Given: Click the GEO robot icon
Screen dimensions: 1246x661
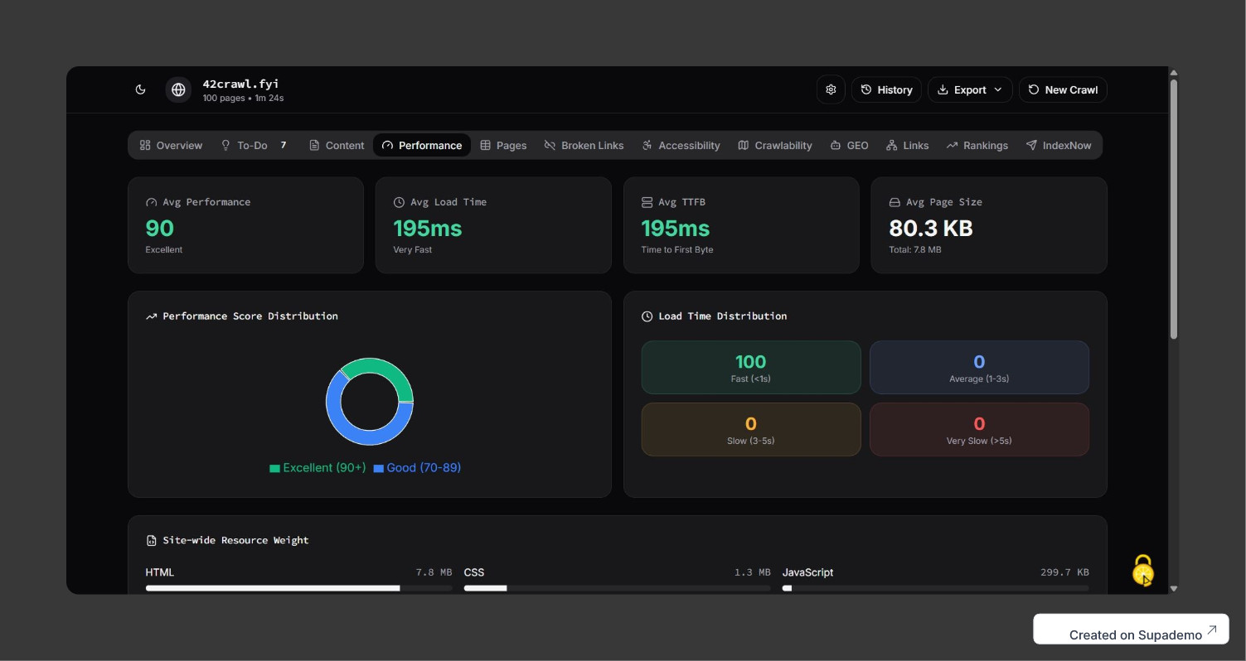Looking at the screenshot, I should (x=836, y=145).
